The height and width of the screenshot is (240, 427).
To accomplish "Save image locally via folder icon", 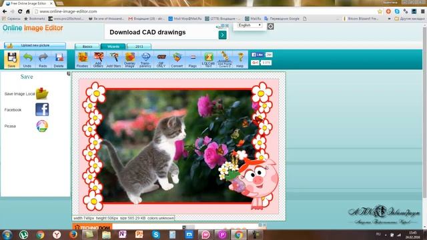I will [x=42, y=93].
